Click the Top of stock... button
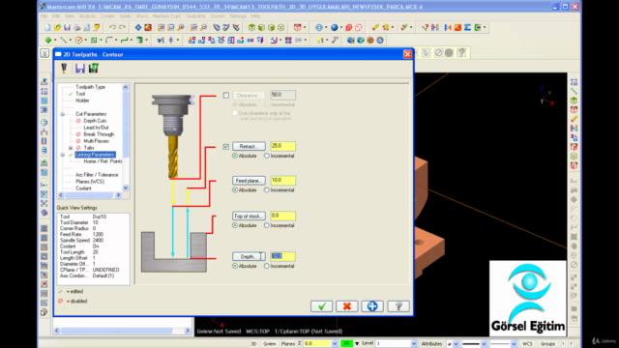619x348 pixels. coord(249,217)
